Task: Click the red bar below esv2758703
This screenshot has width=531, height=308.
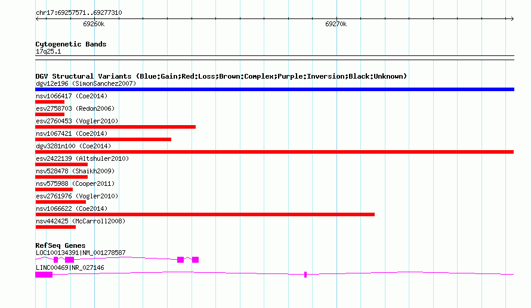Action: 50,114
